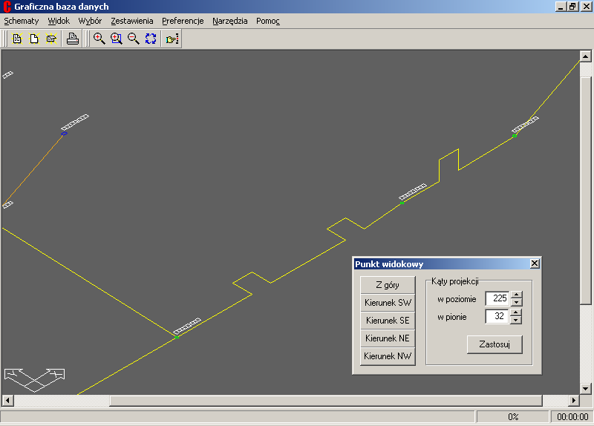Click the third new card toolbar icon
The image size is (594, 426).
(x=51, y=39)
